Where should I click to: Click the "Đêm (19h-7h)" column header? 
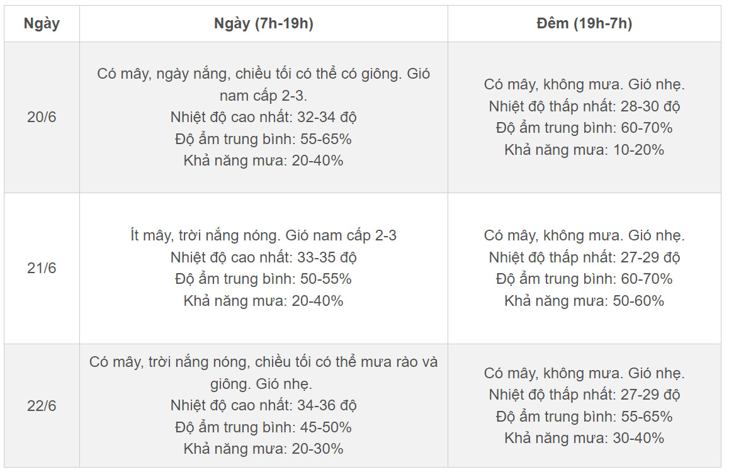click(x=584, y=24)
